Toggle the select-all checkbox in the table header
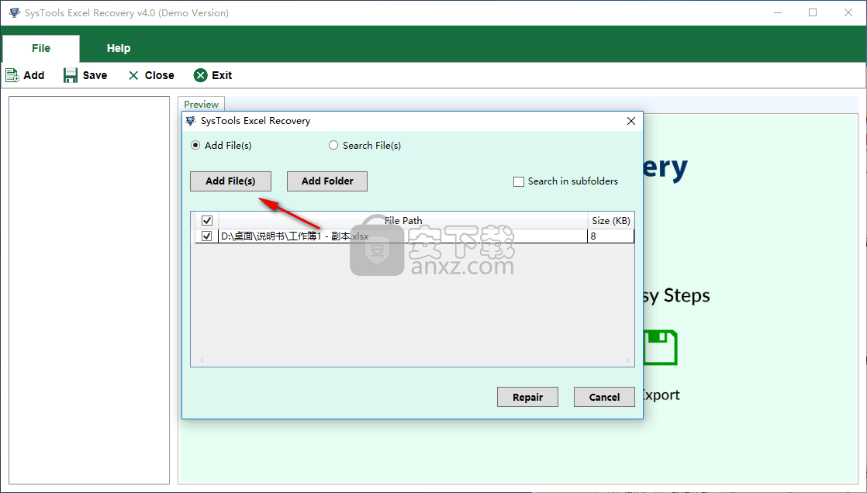The image size is (867, 493). (207, 220)
